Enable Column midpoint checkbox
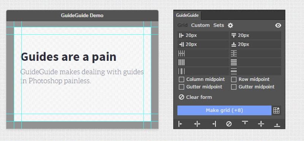Image resolution: width=304 pixels, height=141 pixels. click(182, 79)
